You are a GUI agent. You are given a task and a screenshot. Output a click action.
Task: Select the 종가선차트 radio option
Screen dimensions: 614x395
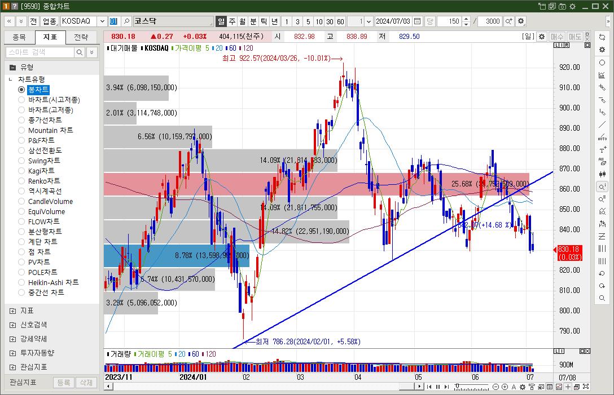pyautogui.click(x=21, y=120)
